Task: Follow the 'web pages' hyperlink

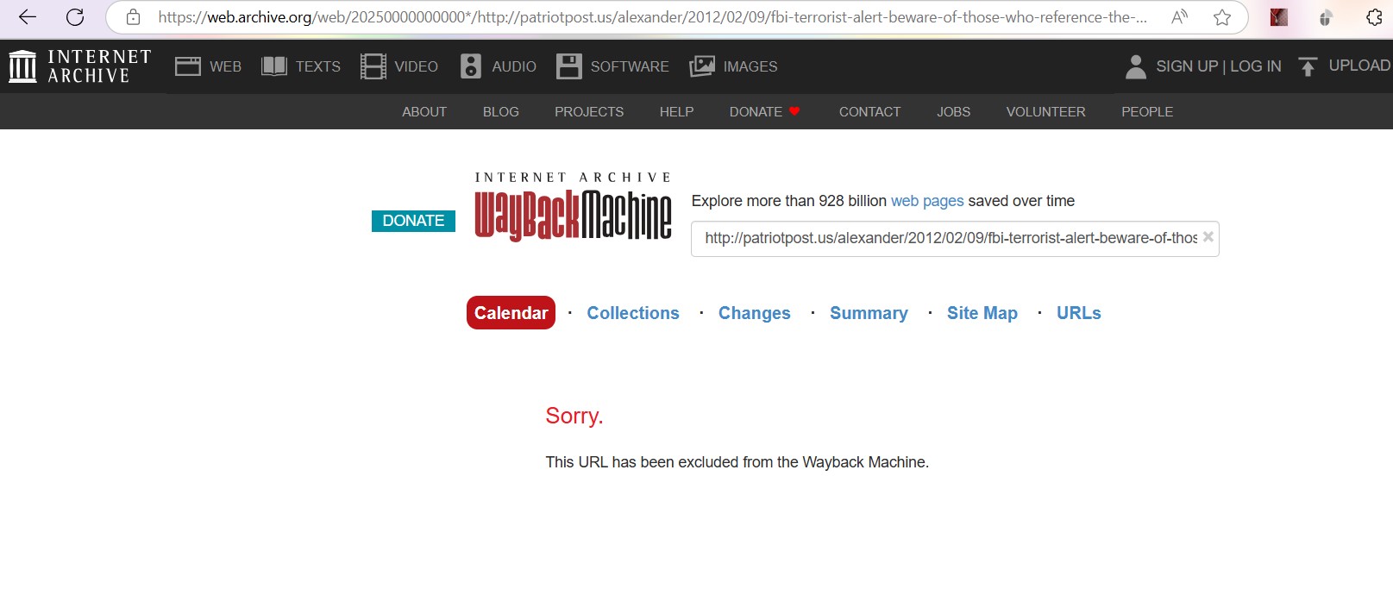Action: (x=927, y=201)
